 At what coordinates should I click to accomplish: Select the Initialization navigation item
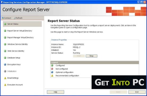pyautogui.click(x=12, y=71)
